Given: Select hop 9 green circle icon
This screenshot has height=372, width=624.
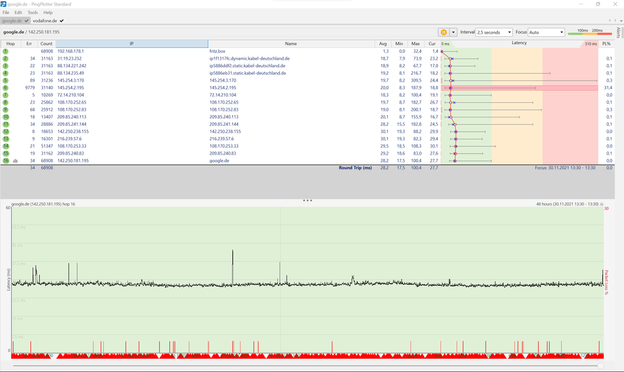Looking at the screenshot, I should (6, 110).
